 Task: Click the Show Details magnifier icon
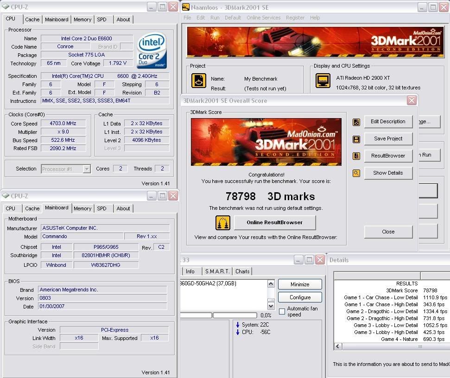(356, 173)
